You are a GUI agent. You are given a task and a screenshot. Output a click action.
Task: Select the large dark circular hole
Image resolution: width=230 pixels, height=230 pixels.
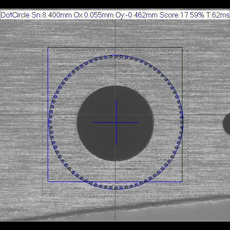click(115, 123)
